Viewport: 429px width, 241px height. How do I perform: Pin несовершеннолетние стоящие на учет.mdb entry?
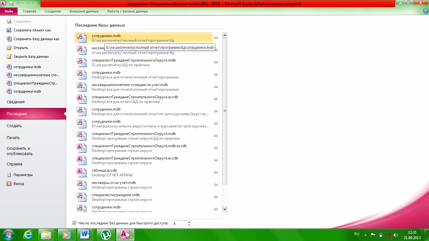click(x=215, y=87)
